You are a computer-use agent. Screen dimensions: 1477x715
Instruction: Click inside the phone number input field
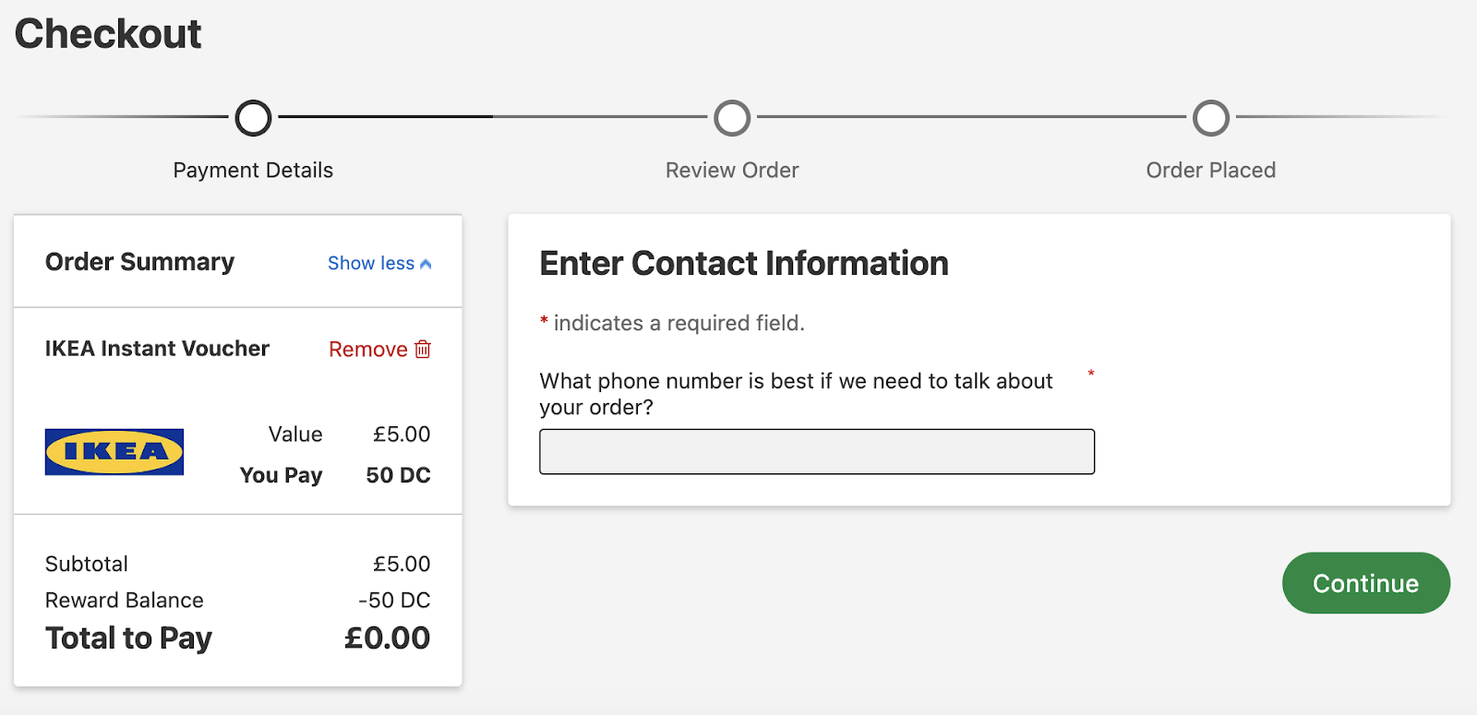816,451
